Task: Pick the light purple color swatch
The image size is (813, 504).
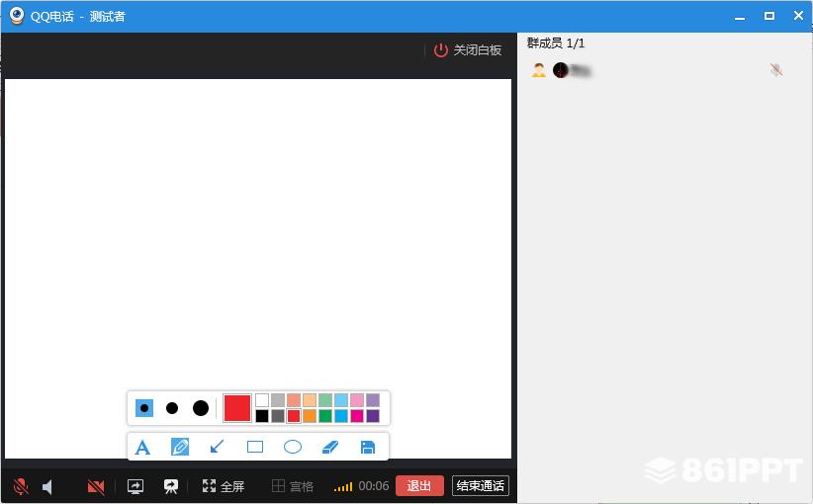Action: click(373, 400)
